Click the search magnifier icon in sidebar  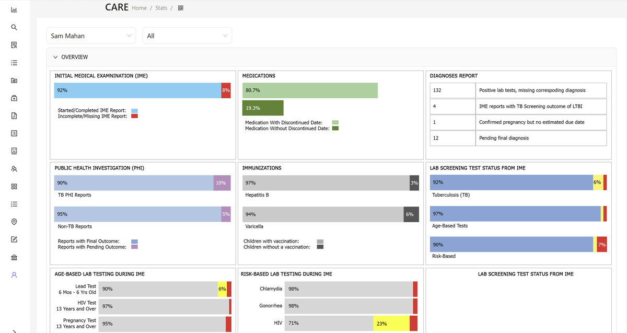pyautogui.click(x=14, y=27)
